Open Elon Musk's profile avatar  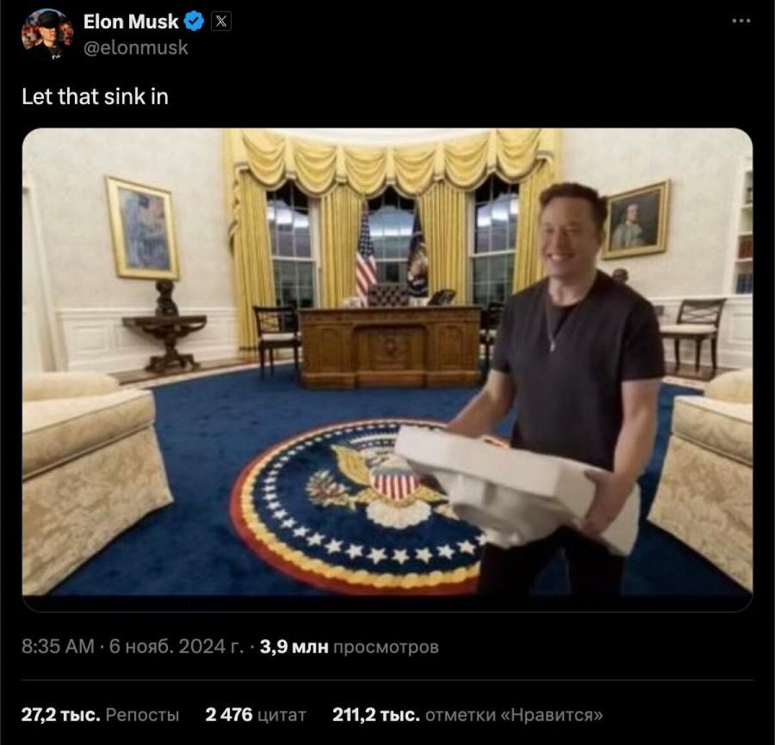tap(47, 34)
